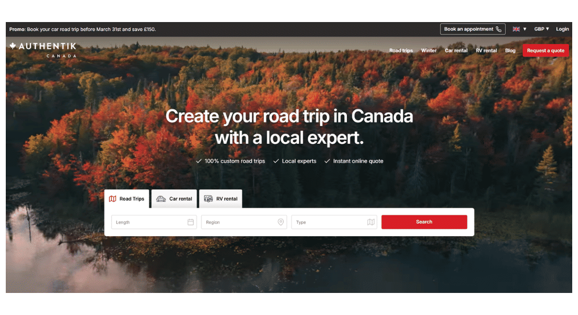Expand the language dropdown arrow

(x=524, y=29)
